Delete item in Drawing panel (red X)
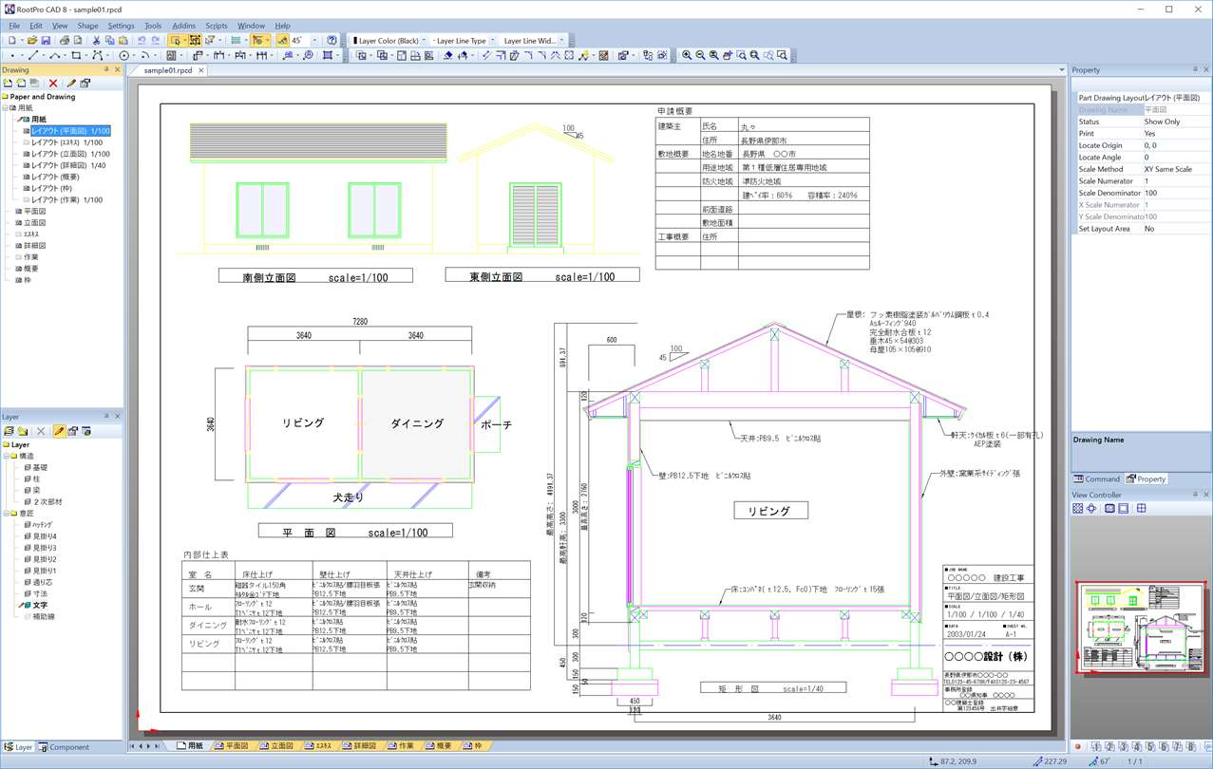Viewport: 1213px width, 769px height. 53,84
